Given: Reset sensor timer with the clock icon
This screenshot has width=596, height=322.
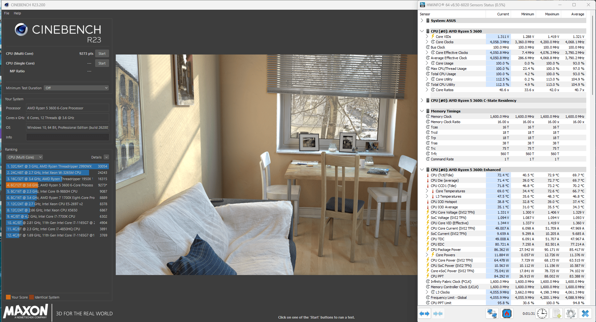Looking at the screenshot, I should [542, 314].
